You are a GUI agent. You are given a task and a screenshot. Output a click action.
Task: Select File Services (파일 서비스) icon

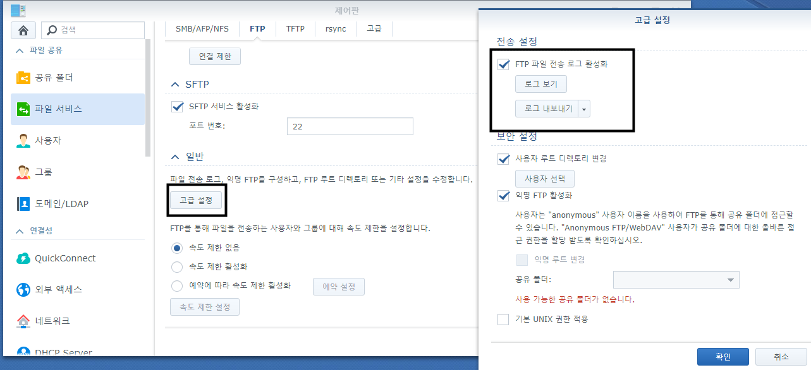pyautogui.click(x=23, y=109)
